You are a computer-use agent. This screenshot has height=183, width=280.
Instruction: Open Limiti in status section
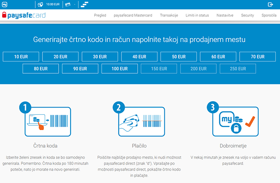197,16
